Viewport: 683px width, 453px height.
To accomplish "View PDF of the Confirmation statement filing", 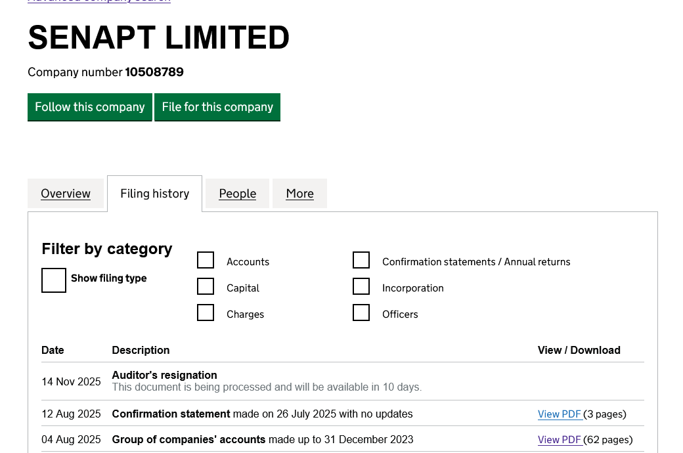I will point(560,414).
